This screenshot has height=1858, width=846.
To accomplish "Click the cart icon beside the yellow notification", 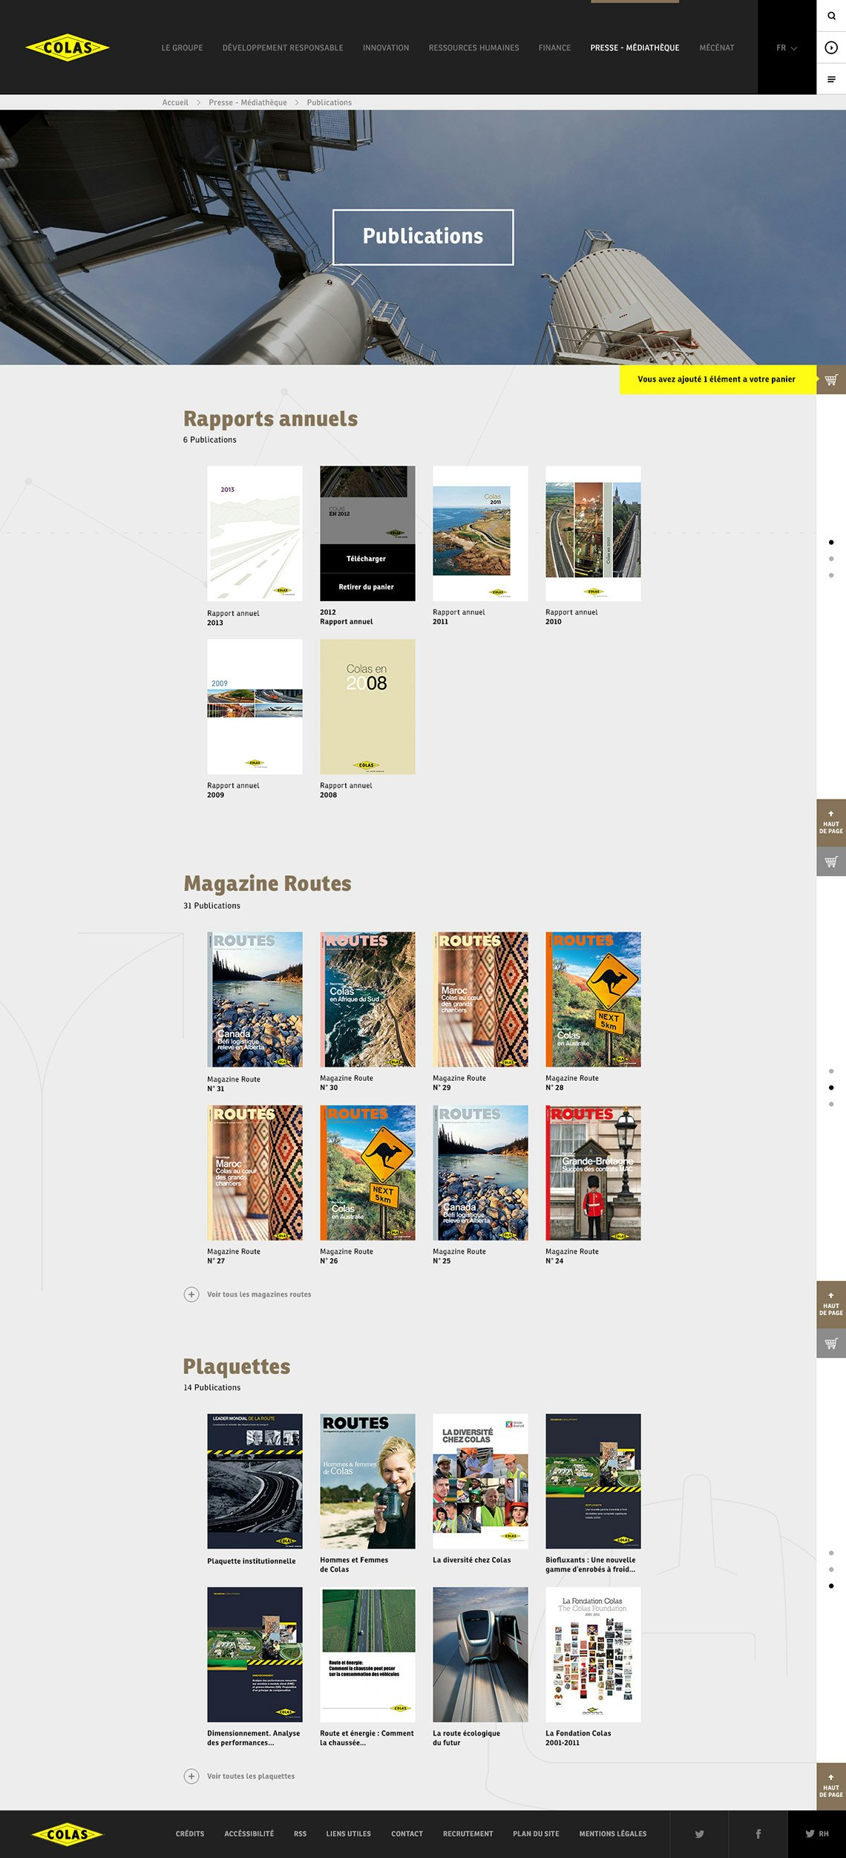I will point(831,379).
